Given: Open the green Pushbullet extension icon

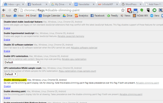Looking at the screenshot, I should click(154, 10).
